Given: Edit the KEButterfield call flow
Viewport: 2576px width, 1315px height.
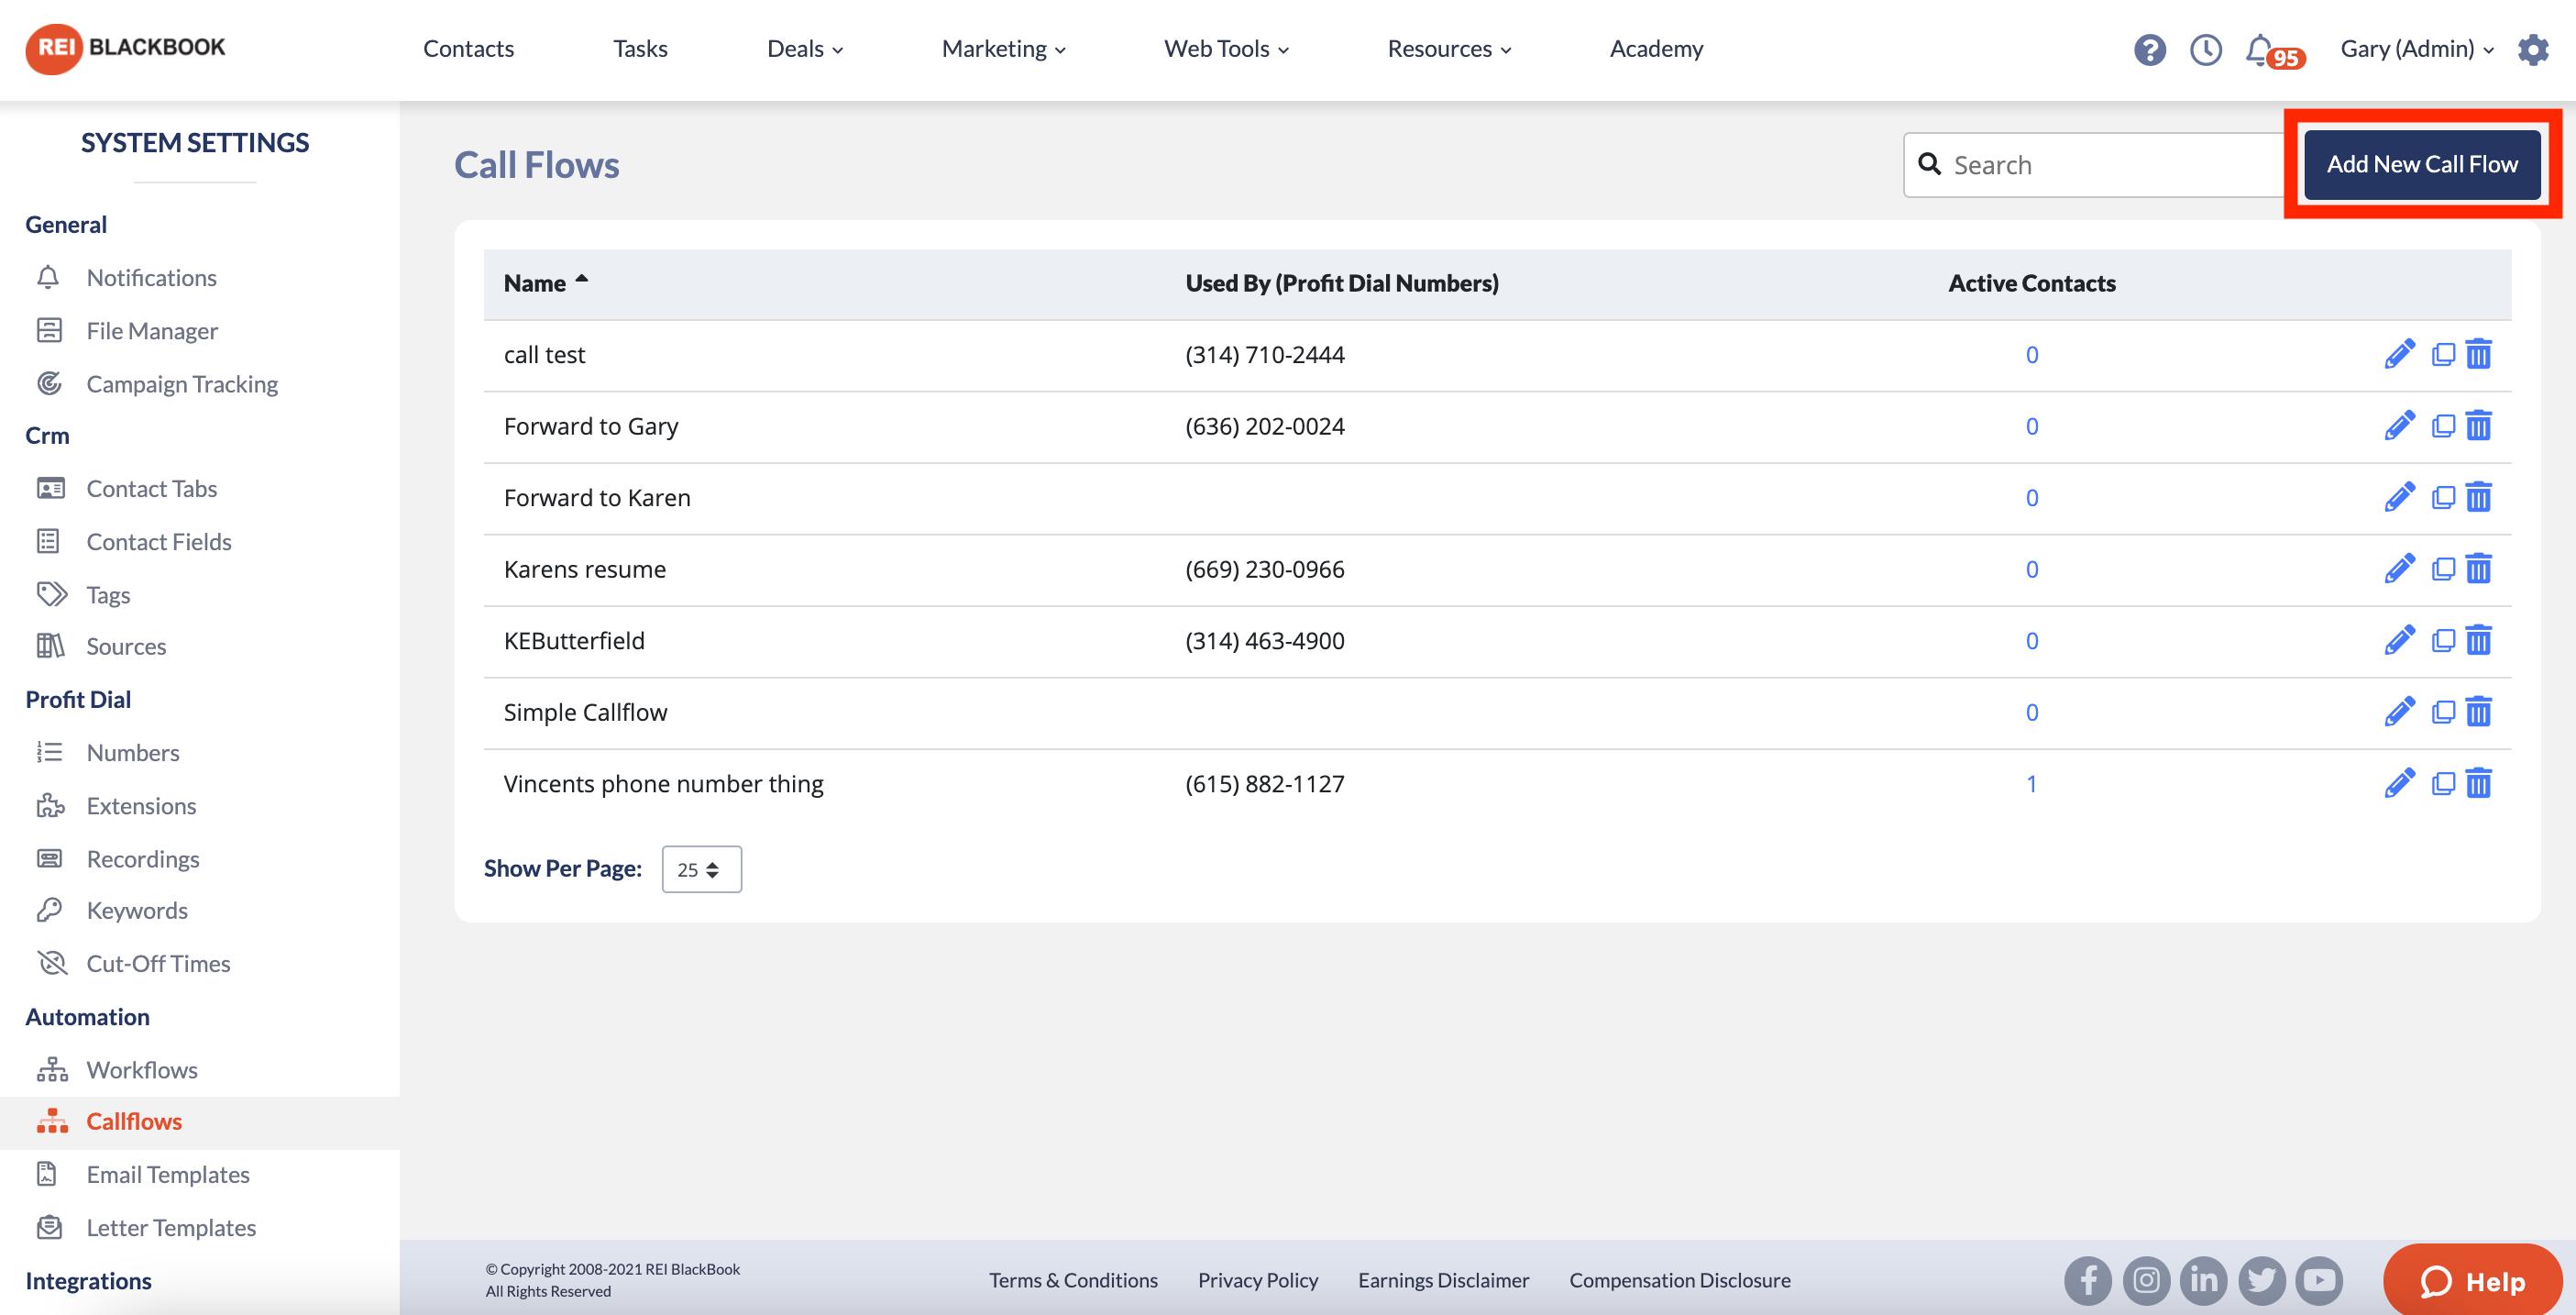Looking at the screenshot, I should click(x=2399, y=641).
